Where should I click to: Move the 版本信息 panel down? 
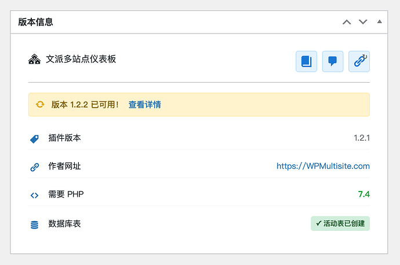(x=363, y=22)
